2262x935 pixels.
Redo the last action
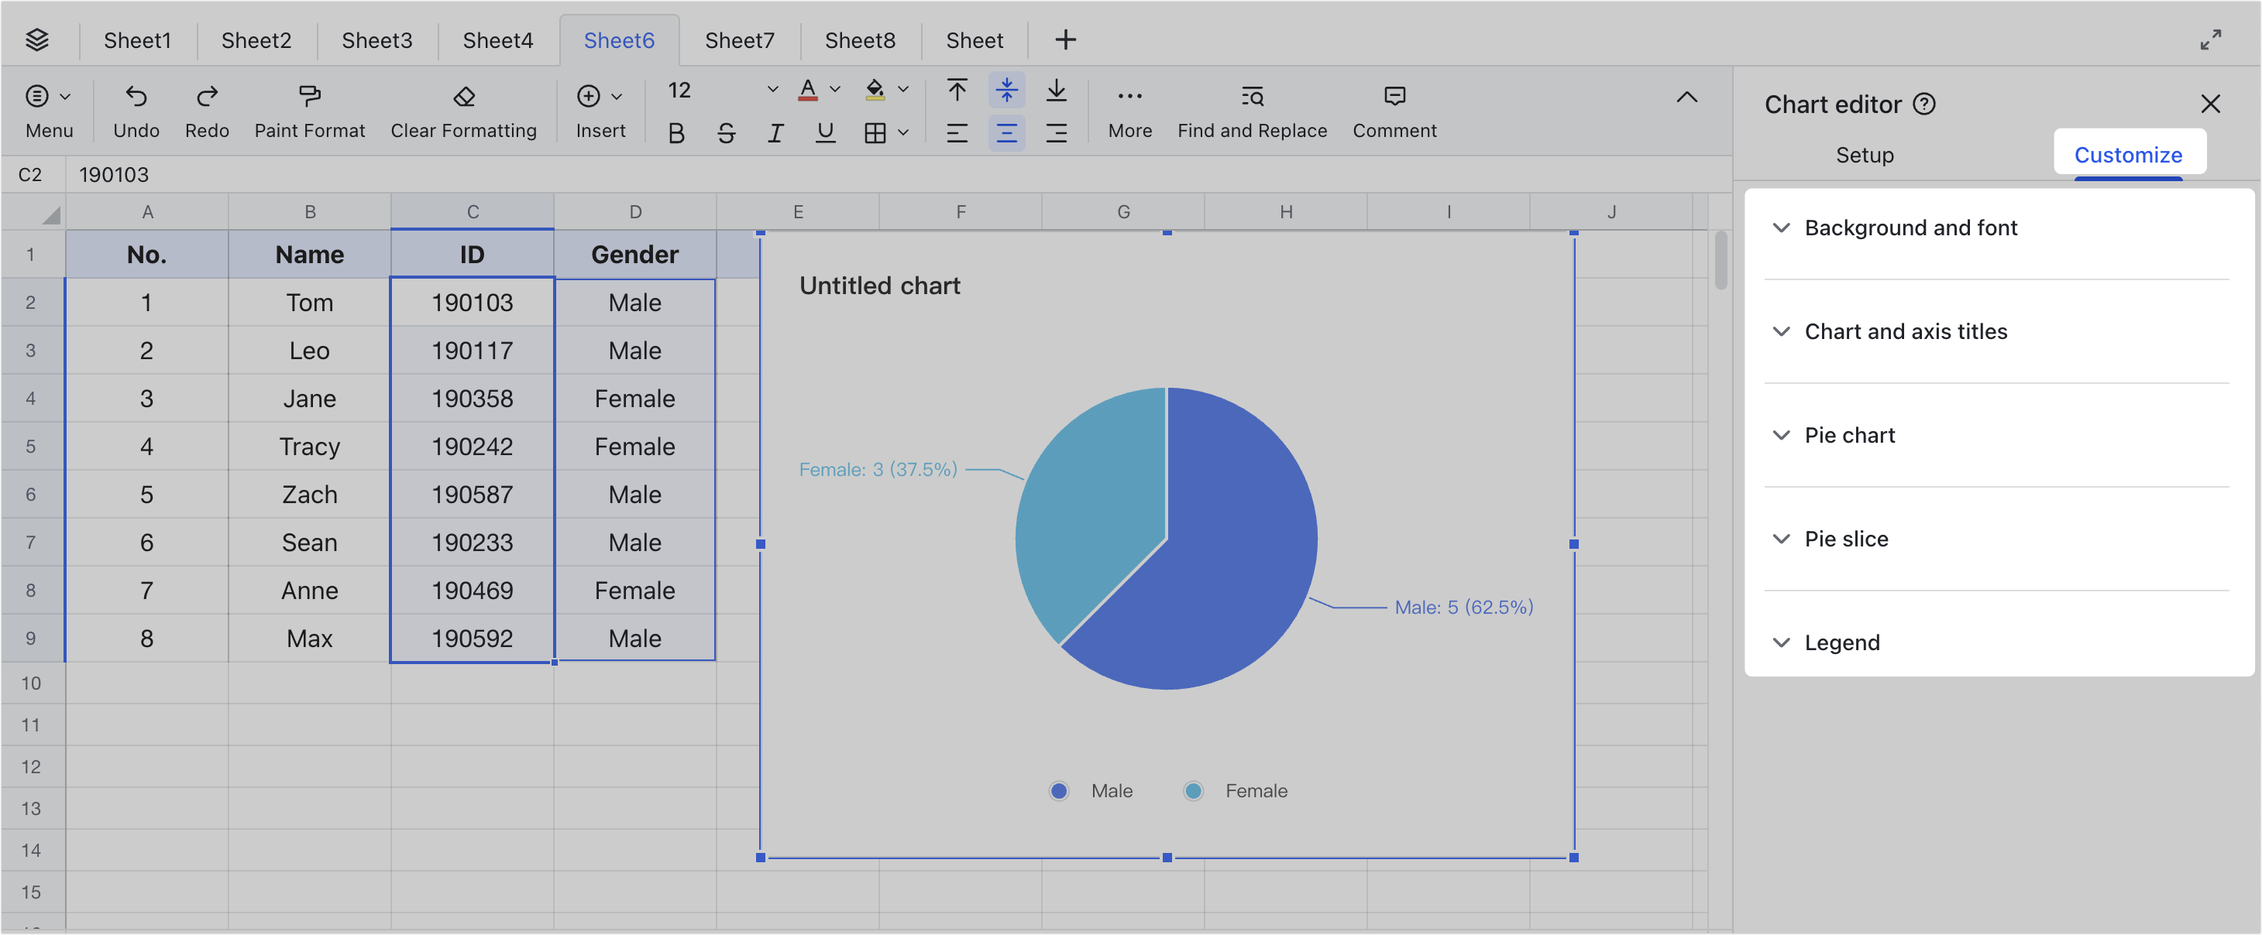pyautogui.click(x=206, y=109)
